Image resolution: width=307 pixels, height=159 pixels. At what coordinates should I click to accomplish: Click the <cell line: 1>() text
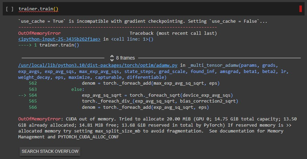(132, 39)
